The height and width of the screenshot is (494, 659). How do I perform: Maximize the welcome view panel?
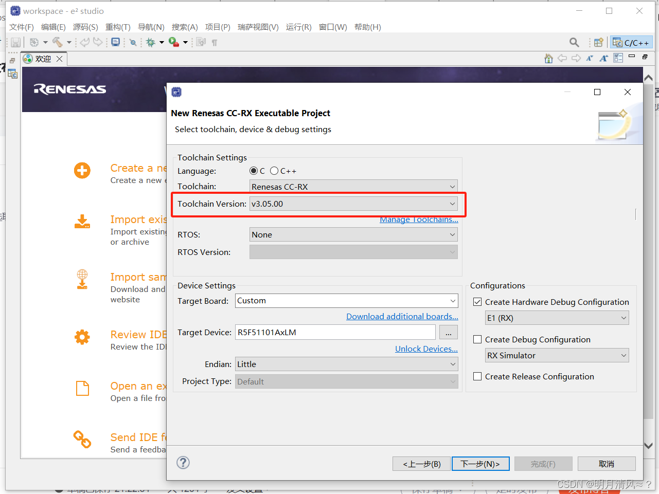[645, 57]
